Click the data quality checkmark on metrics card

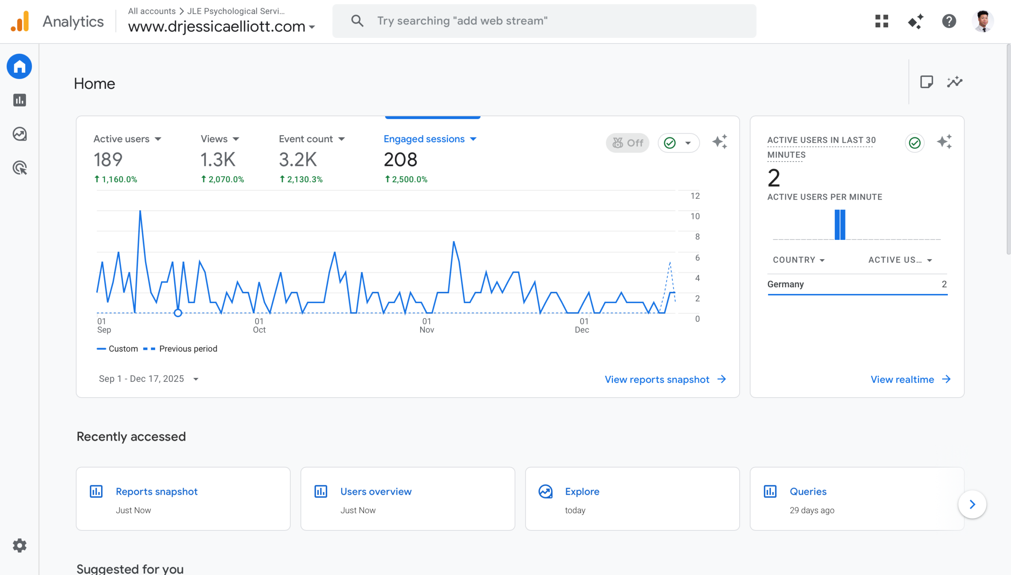click(x=670, y=143)
